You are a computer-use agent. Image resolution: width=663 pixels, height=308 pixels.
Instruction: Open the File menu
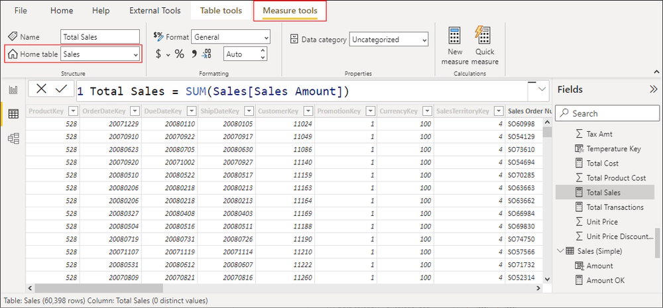pyautogui.click(x=21, y=11)
